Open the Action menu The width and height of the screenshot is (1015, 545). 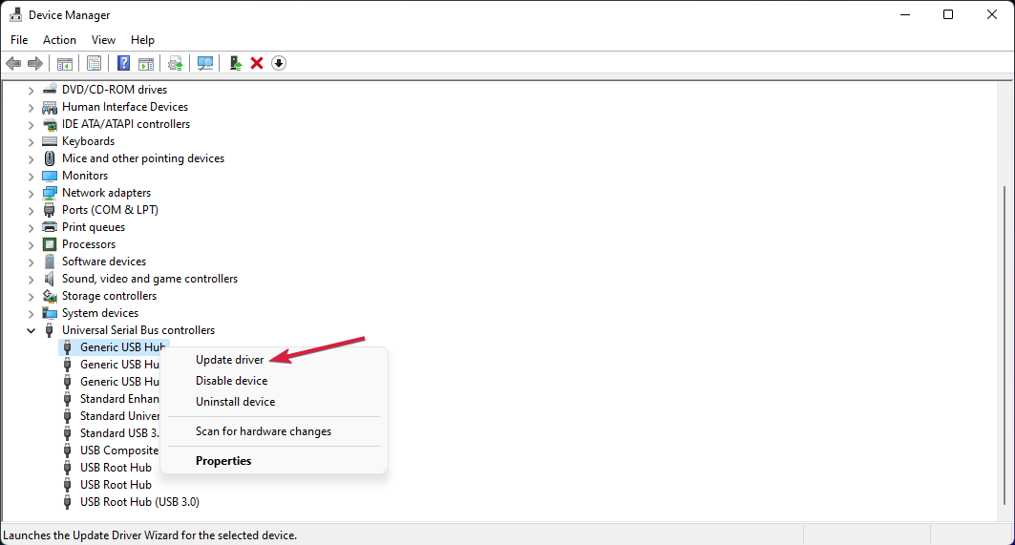(59, 40)
